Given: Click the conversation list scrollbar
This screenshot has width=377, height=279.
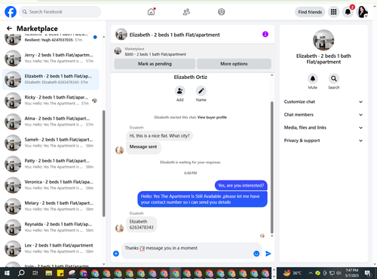Looking at the screenshot, I should [104, 163].
